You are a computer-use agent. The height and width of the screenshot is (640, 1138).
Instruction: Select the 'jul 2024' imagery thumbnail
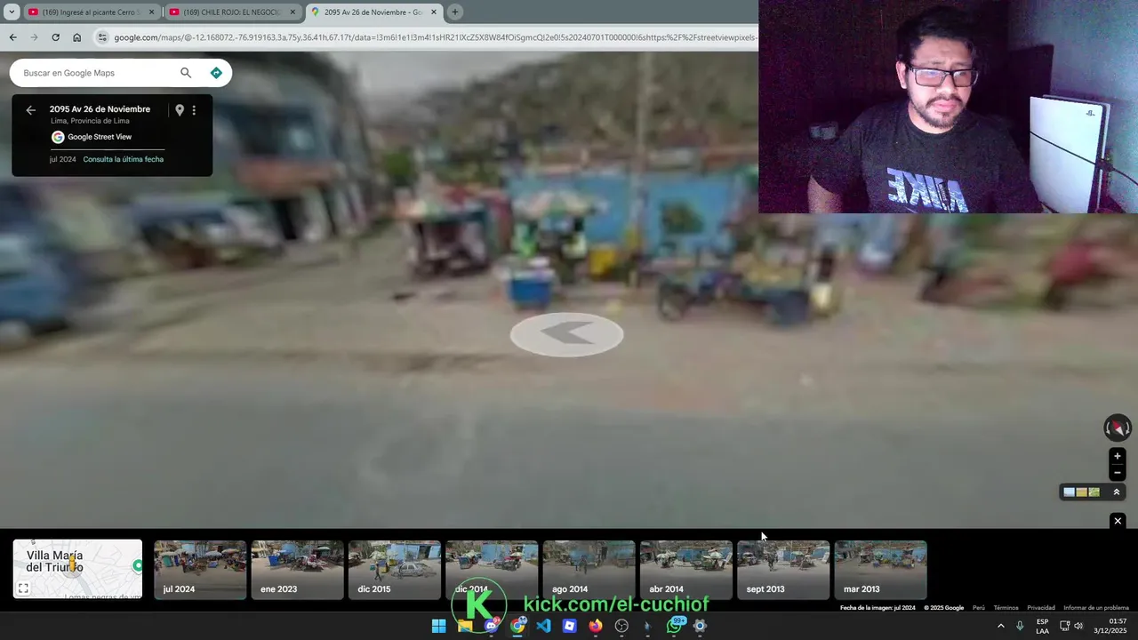[x=200, y=570]
